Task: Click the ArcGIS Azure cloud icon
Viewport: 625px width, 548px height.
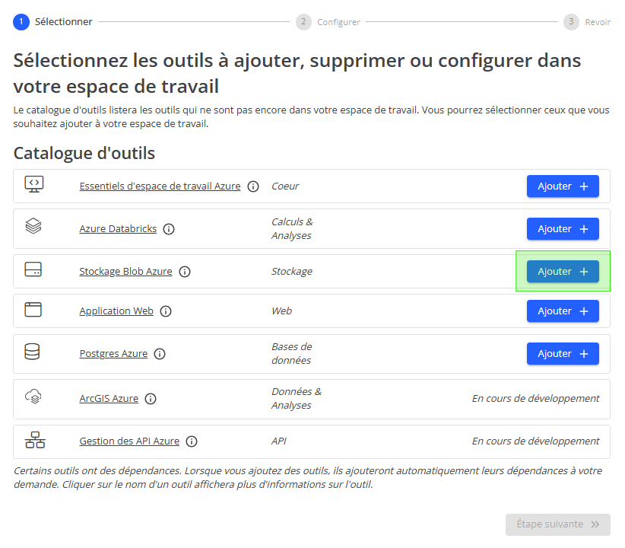Action: 34,396
